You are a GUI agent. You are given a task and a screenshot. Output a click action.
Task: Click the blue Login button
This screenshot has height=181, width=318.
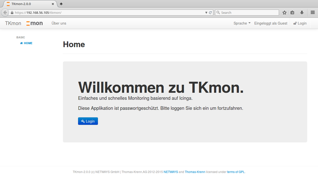click(88, 121)
